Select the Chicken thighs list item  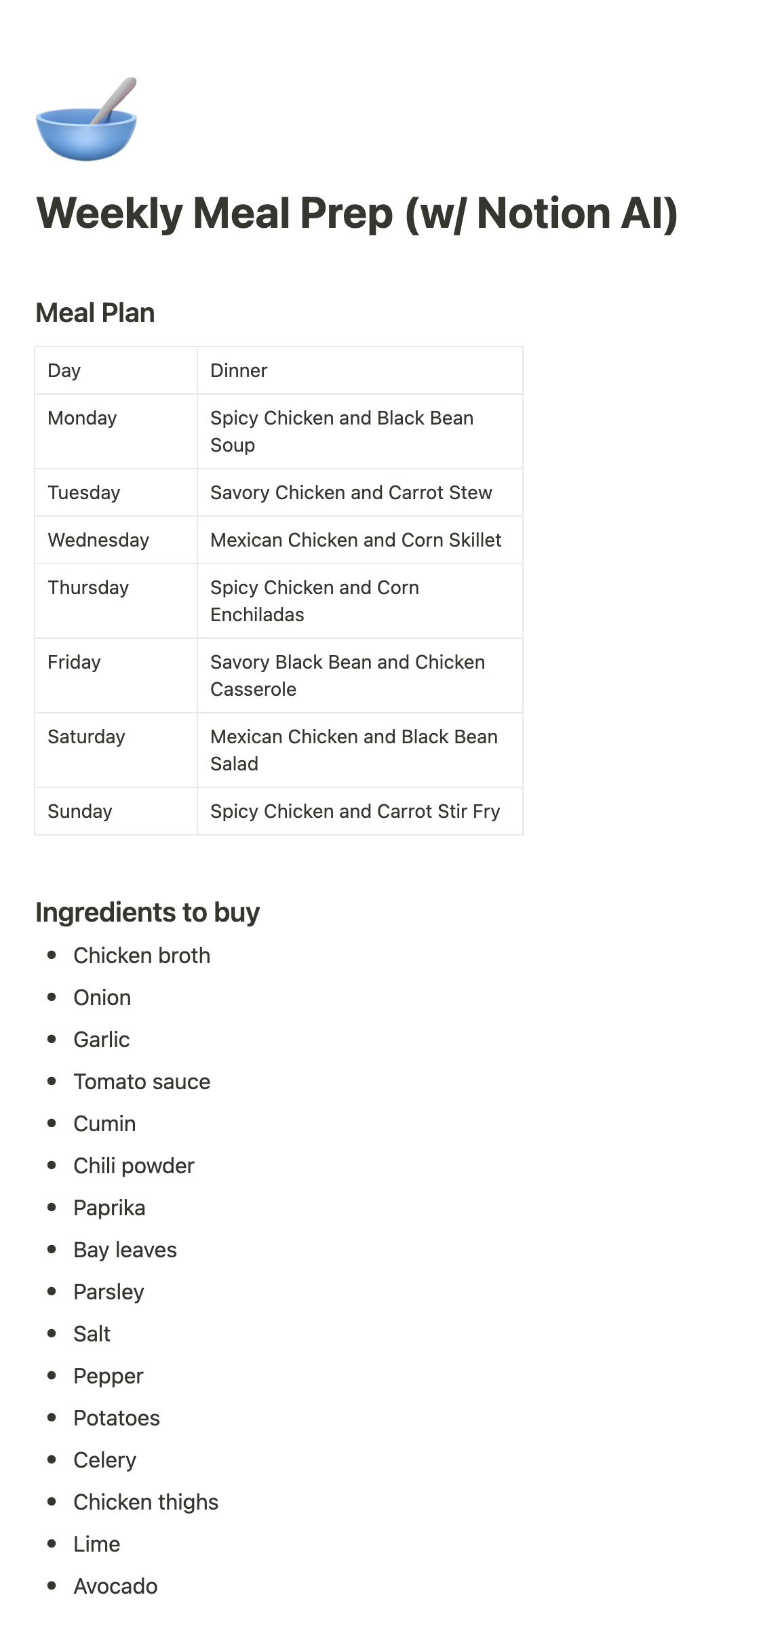tap(146, 1502)
